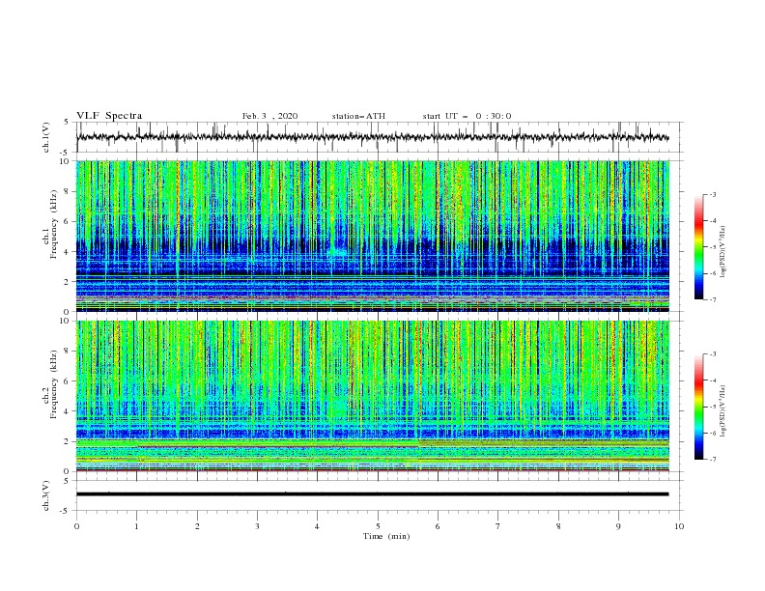The height and width of the screenshot is (591, 765).
Task: Click the ch.1(V) waveform trace
Action: pyautogui.click(x=372, y=137)
